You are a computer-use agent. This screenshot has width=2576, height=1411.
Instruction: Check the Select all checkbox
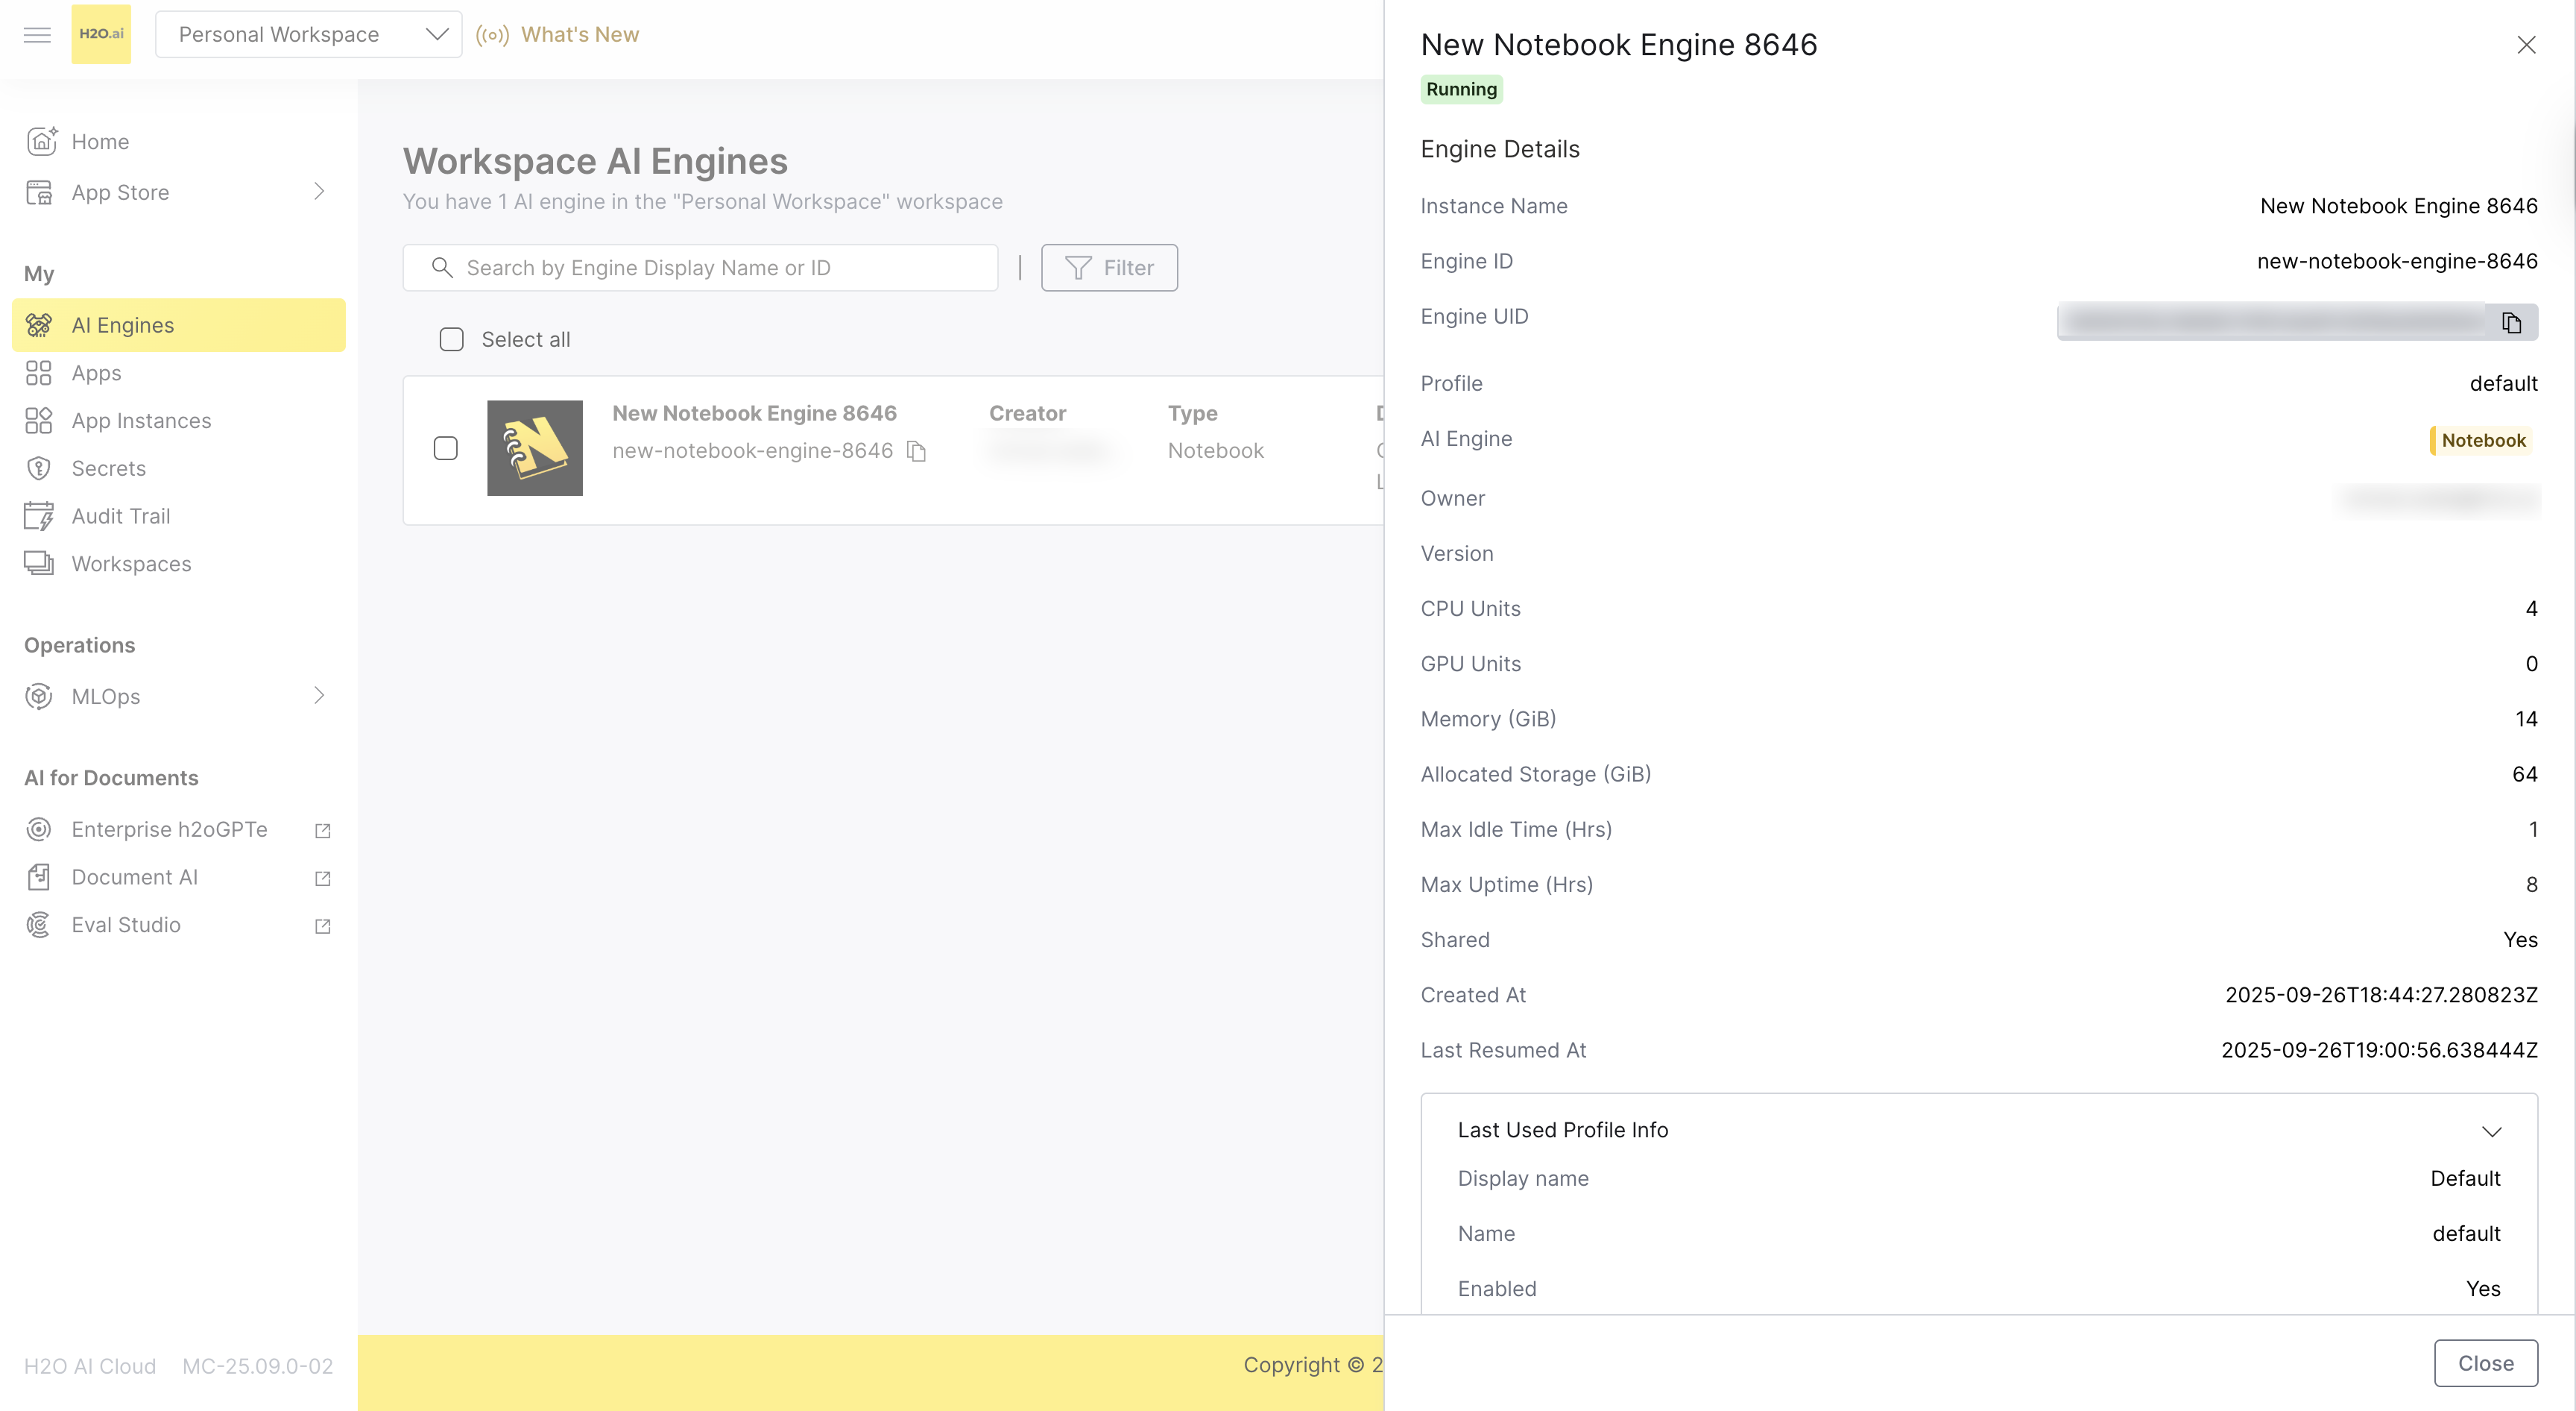tap(451, 339)
